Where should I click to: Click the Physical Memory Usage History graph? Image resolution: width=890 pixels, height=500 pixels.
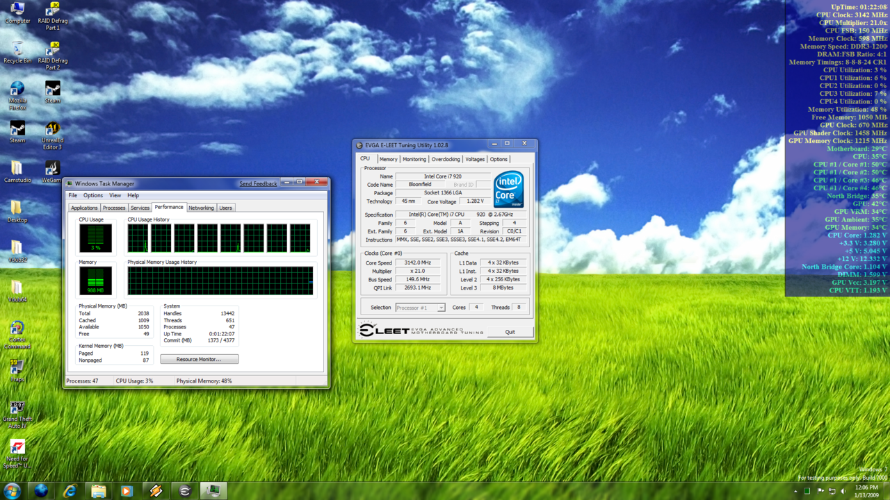(x=220, y=281)
